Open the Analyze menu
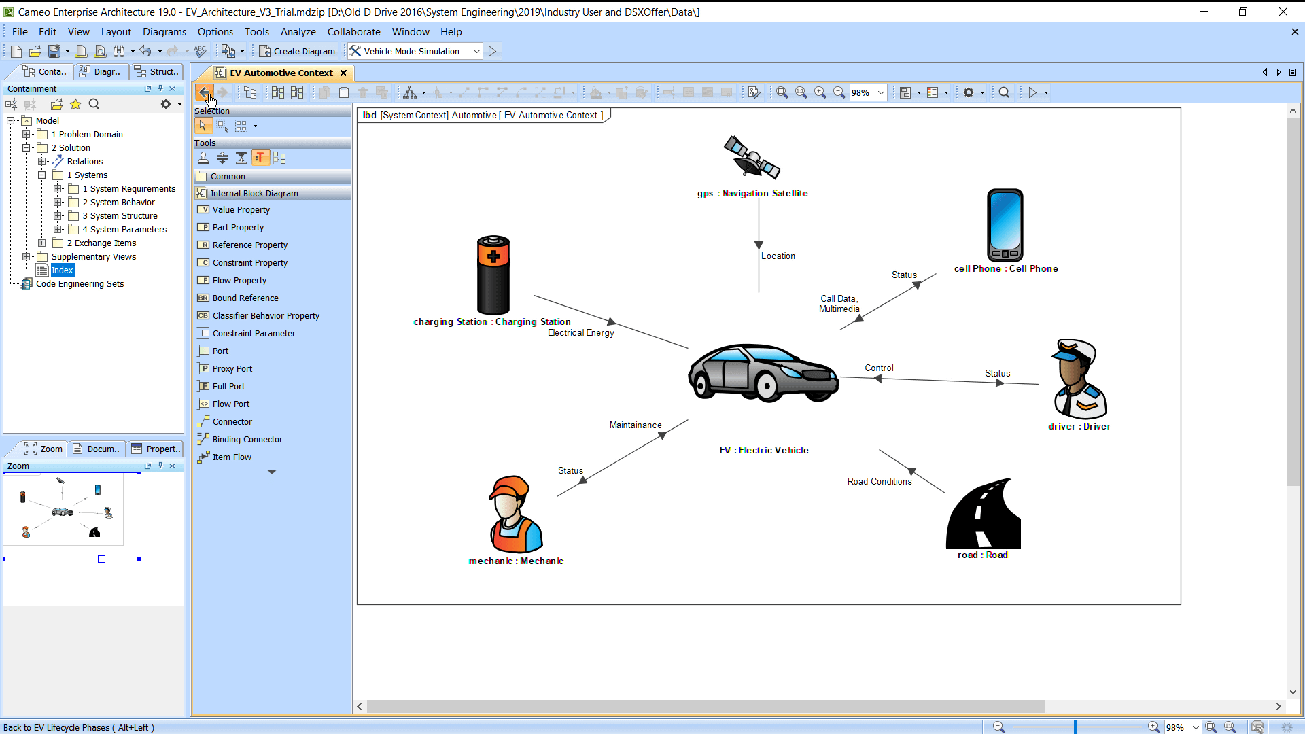 [298, 31]
